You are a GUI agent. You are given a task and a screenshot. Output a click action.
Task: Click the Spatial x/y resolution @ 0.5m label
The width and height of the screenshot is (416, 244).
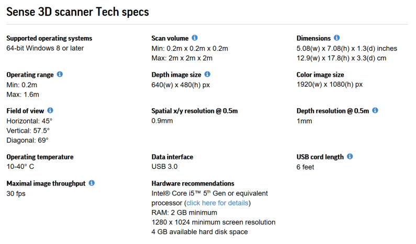[x=195, y=111]
